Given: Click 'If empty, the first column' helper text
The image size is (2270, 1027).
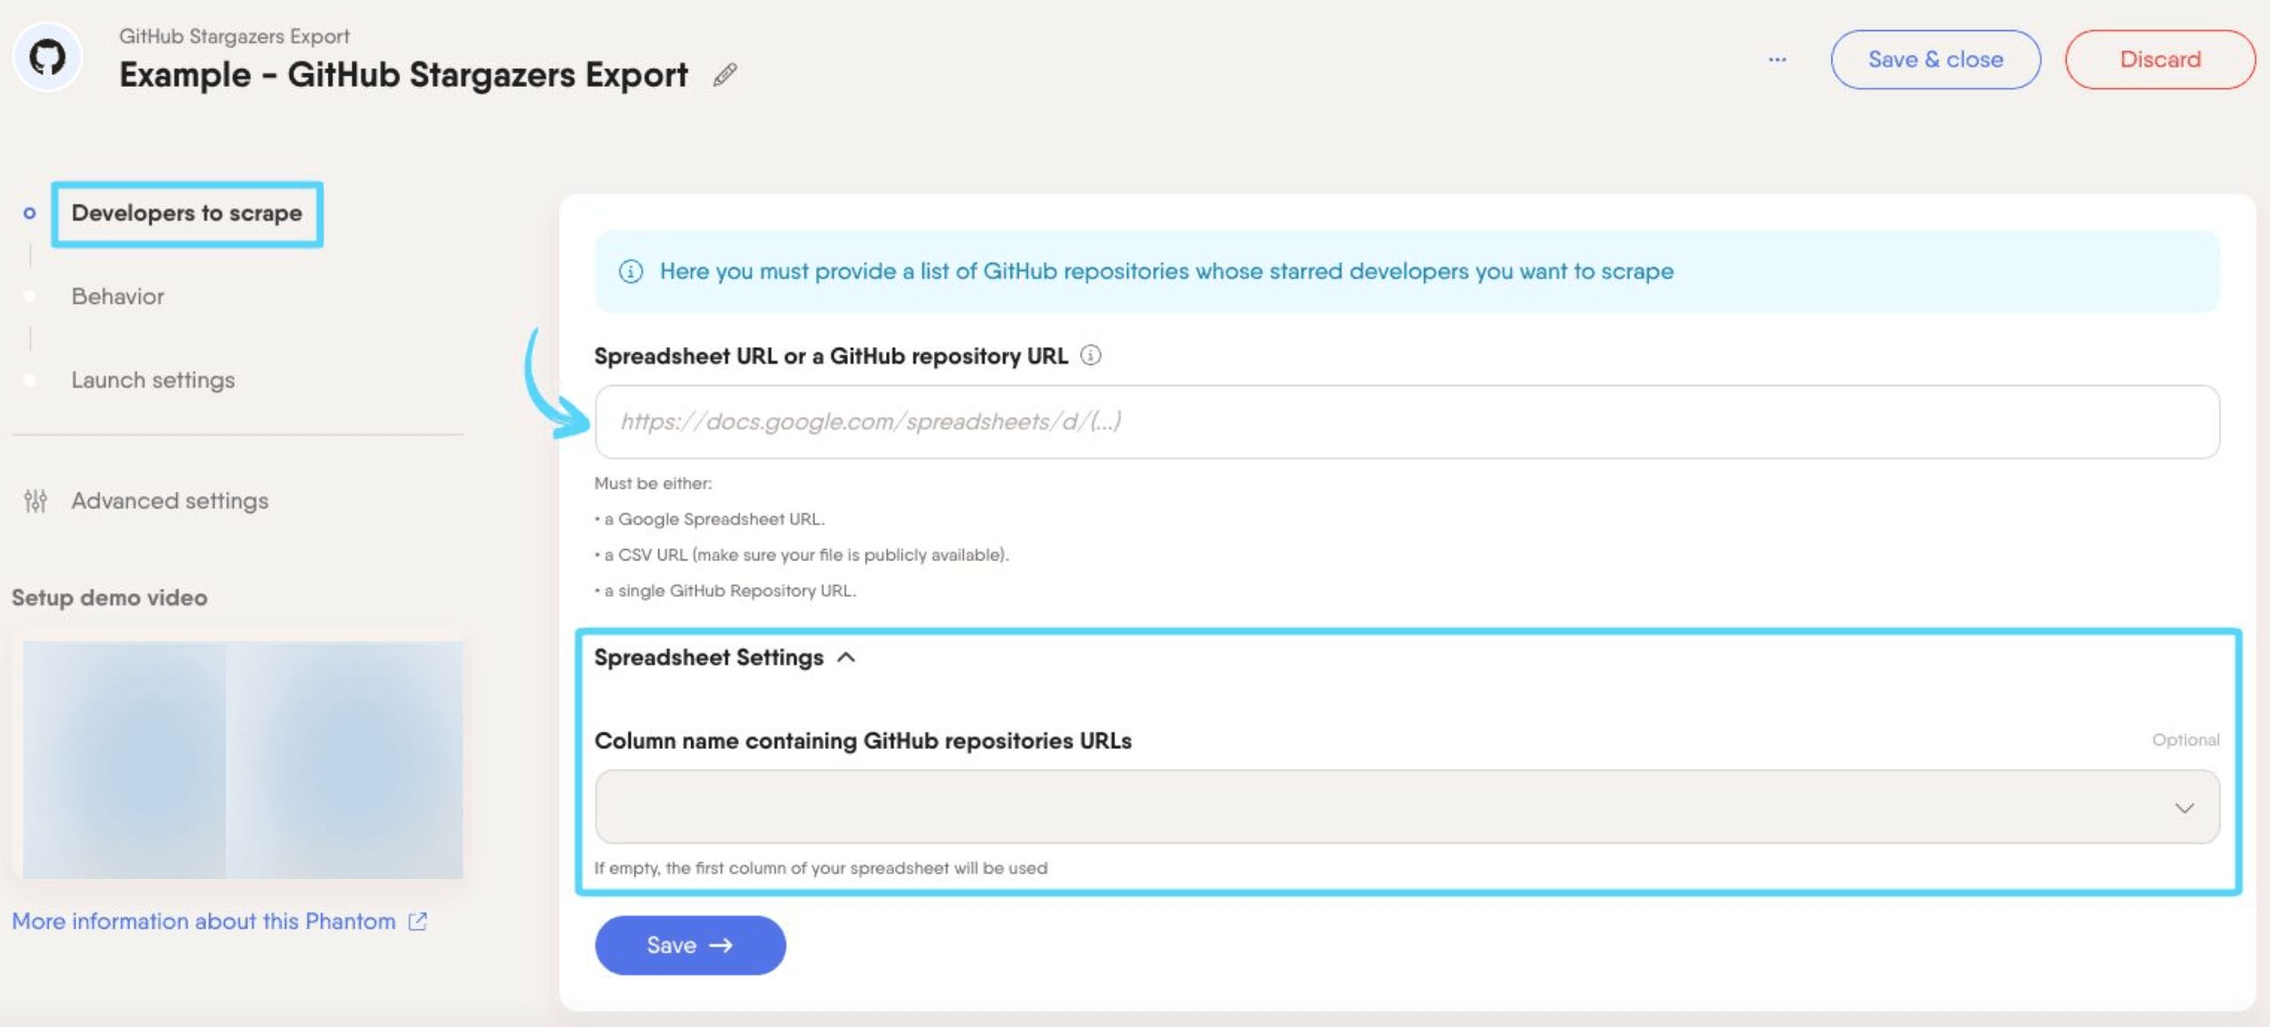Looking at the screenshot, I should tap(820, 869).
